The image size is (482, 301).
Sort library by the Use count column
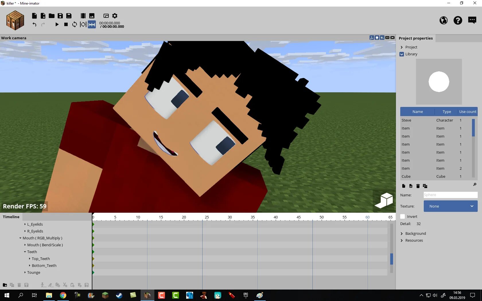[468, 112]
